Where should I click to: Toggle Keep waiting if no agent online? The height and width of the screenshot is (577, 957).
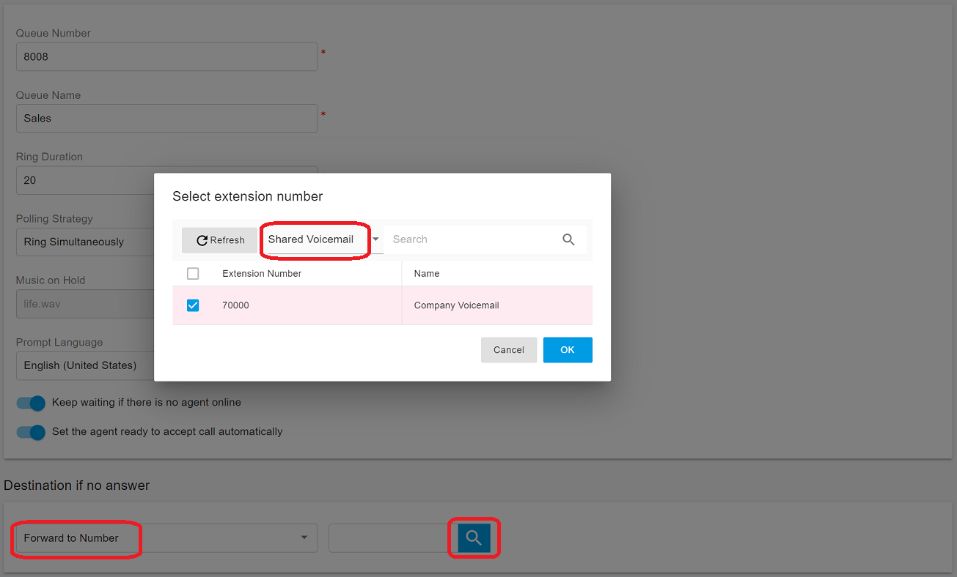pos(32,403)
